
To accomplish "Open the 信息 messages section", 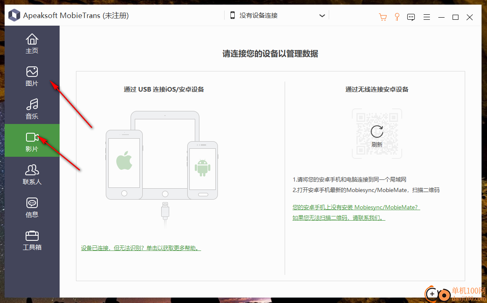I will [32, 208].
